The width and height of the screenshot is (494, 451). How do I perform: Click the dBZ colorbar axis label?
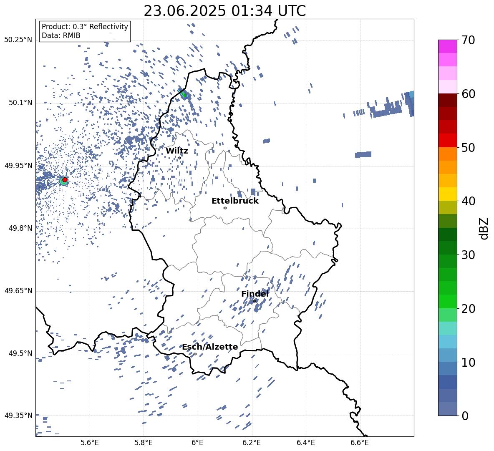coord(483,229)
